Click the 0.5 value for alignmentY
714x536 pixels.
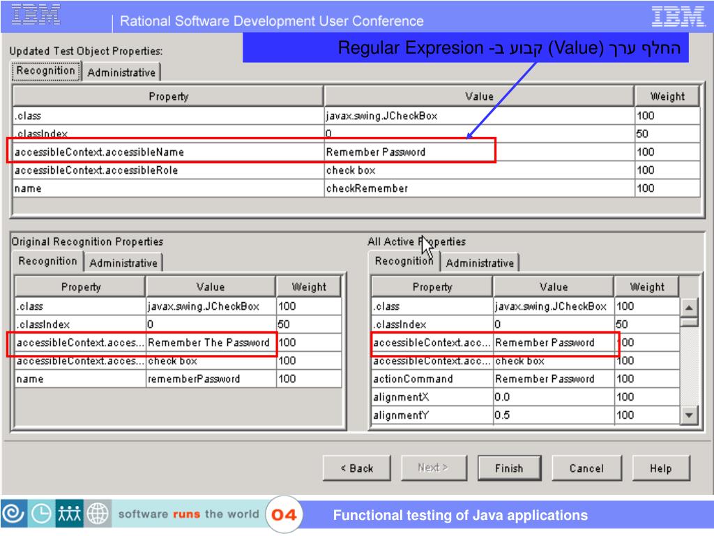click(x=554, y=416)
